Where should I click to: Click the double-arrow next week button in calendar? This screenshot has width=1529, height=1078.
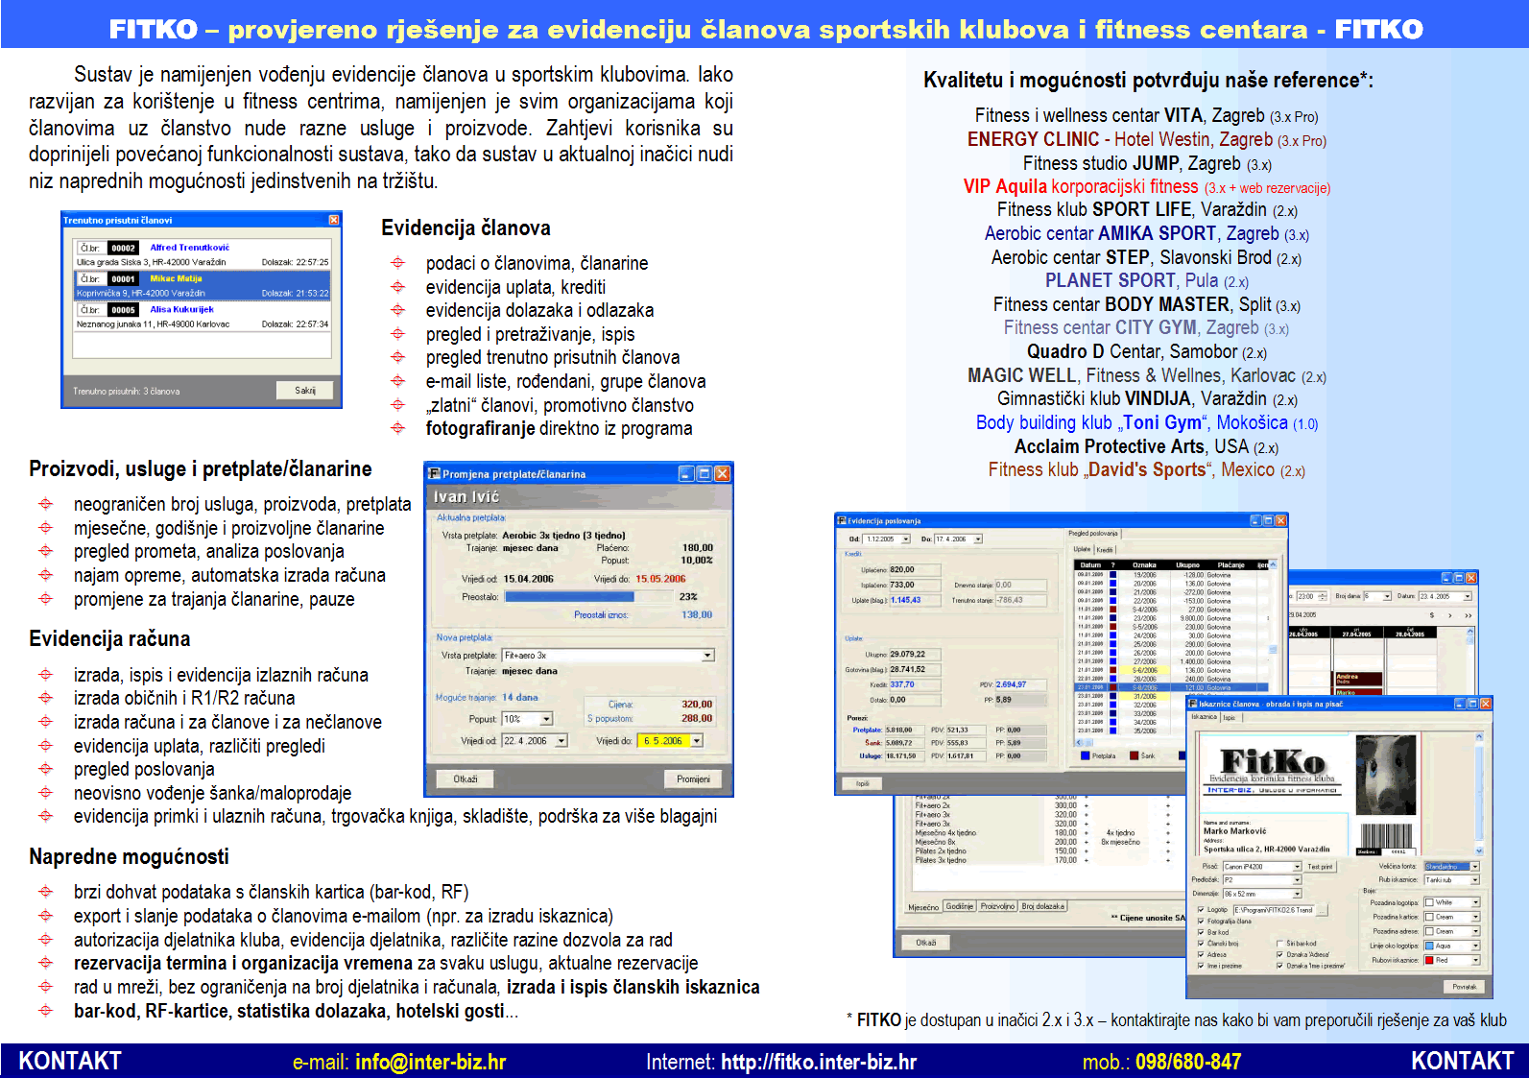(x=1468, y=615)
